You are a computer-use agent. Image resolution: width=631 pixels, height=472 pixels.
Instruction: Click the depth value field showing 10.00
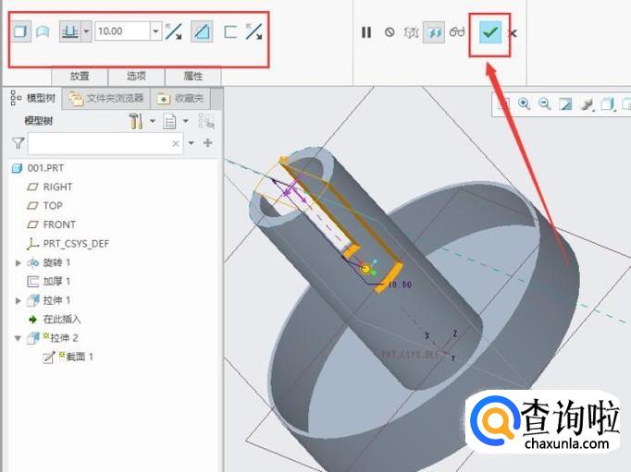(122, 31)
